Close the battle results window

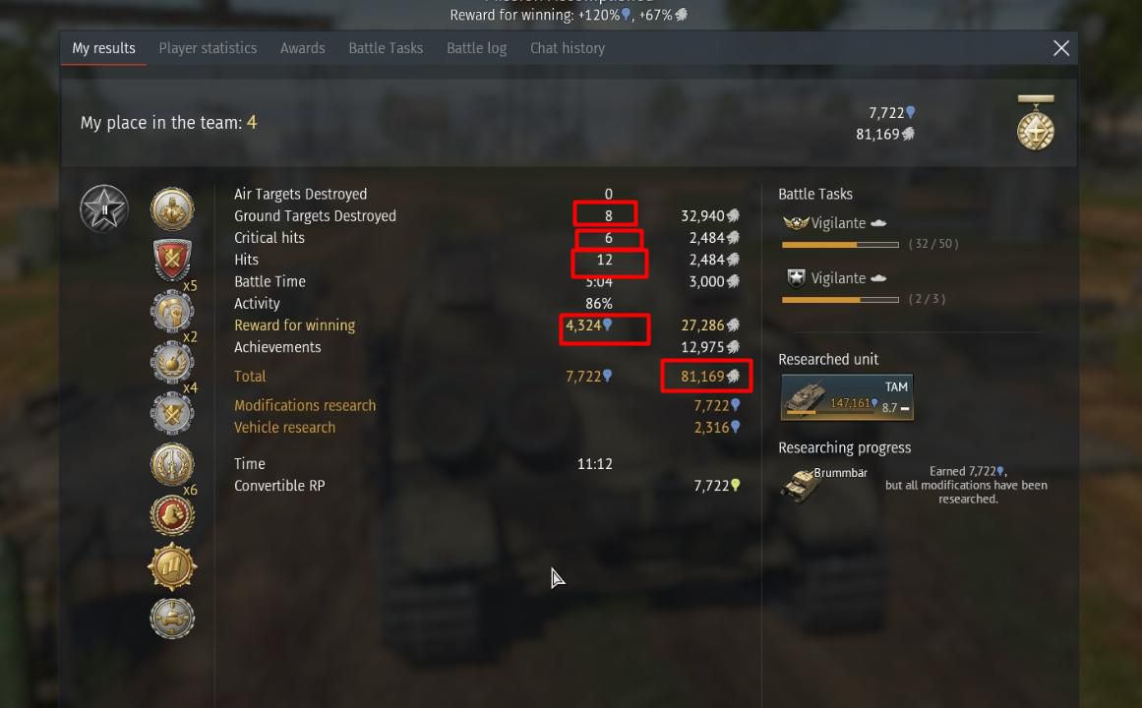(x=1061, y=48)
